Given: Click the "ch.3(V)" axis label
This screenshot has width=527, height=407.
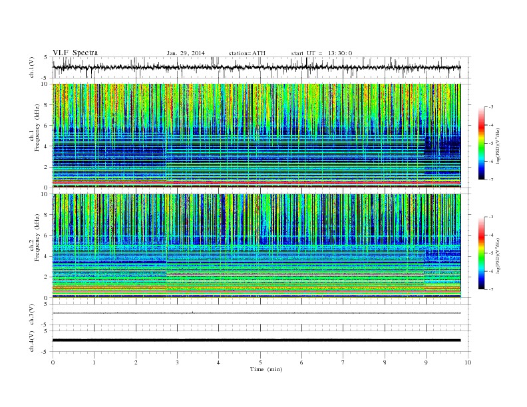Looking at the screenshot, I should point(32,315).
